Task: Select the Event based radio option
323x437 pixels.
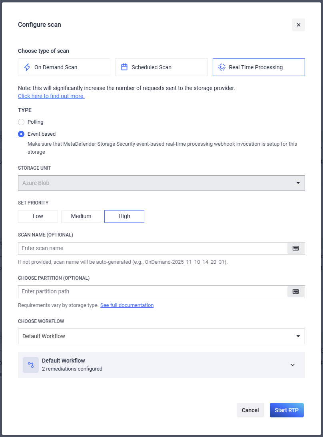Action: coord(21,134)
